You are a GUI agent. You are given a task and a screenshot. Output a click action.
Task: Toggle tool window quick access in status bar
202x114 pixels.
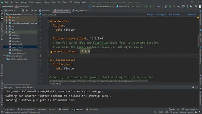click(2, 112)
